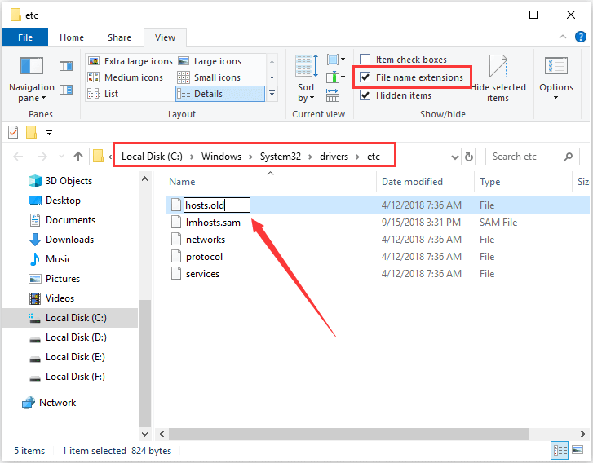This screenshot has width=593, height=463.
Task: Go back with the Back arrow
Action: click(x=18, y=157)
